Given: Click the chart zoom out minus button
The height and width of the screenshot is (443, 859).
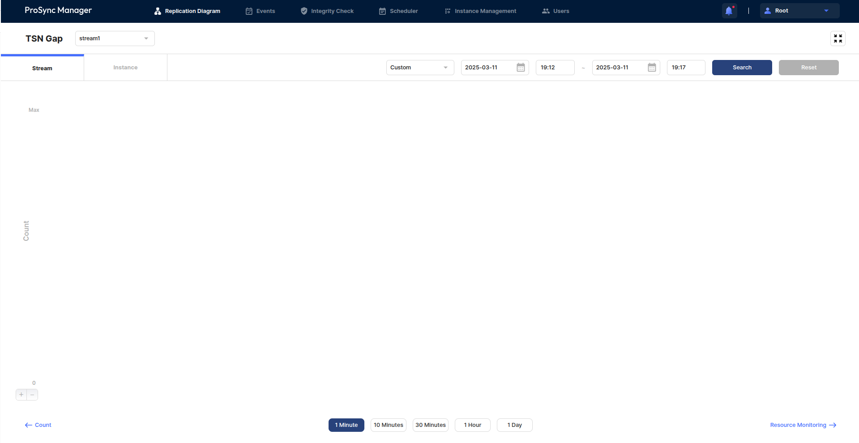Looking at the screenshot, I should pos(32,395).
